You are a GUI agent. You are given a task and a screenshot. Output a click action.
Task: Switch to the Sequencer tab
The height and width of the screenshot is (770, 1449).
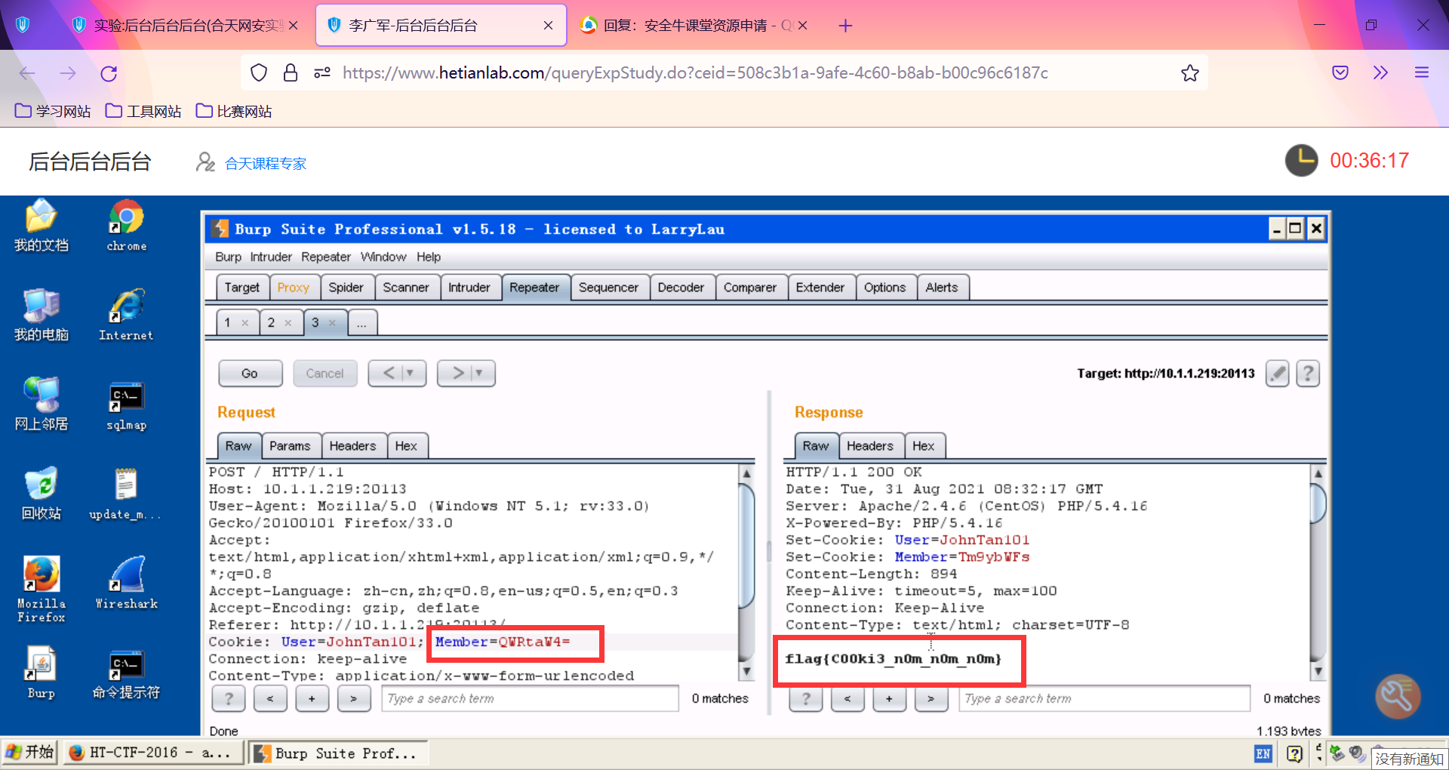608,288
